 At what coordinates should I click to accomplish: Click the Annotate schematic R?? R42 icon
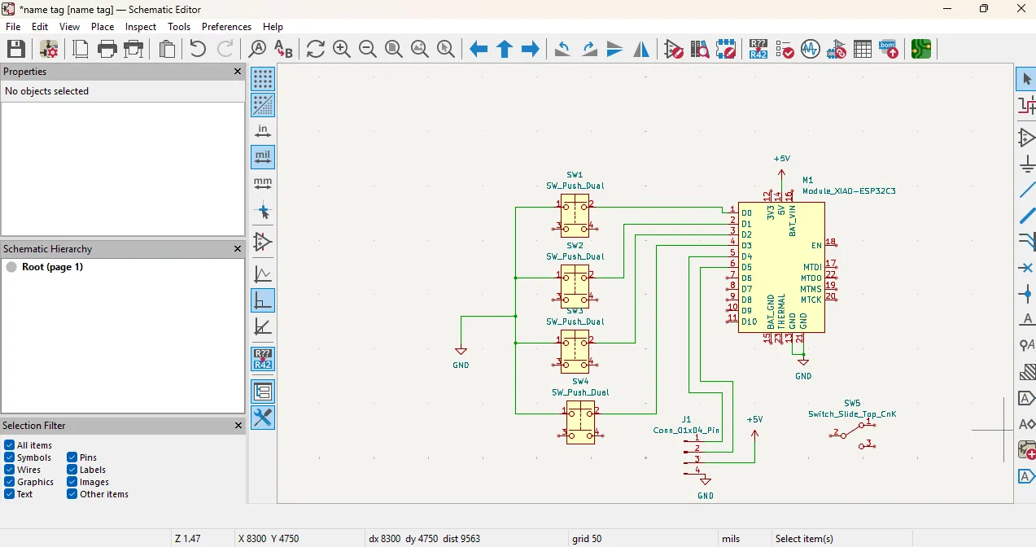pos(758,49)
